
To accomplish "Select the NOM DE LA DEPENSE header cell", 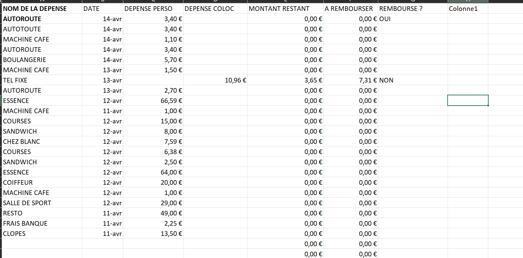I will pyautogui.click(x=42, y=9).
